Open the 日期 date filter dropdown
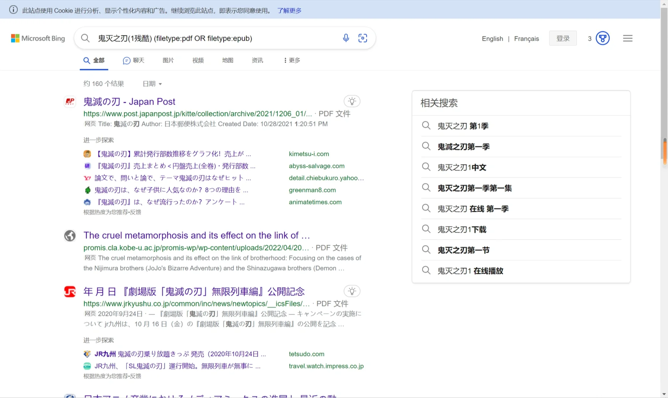 152,84
